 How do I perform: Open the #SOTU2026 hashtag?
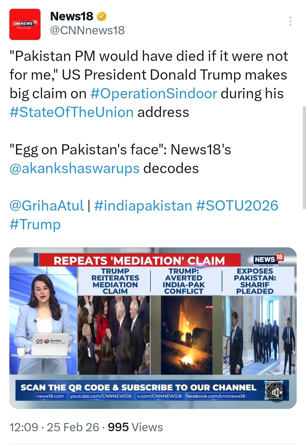237,205
